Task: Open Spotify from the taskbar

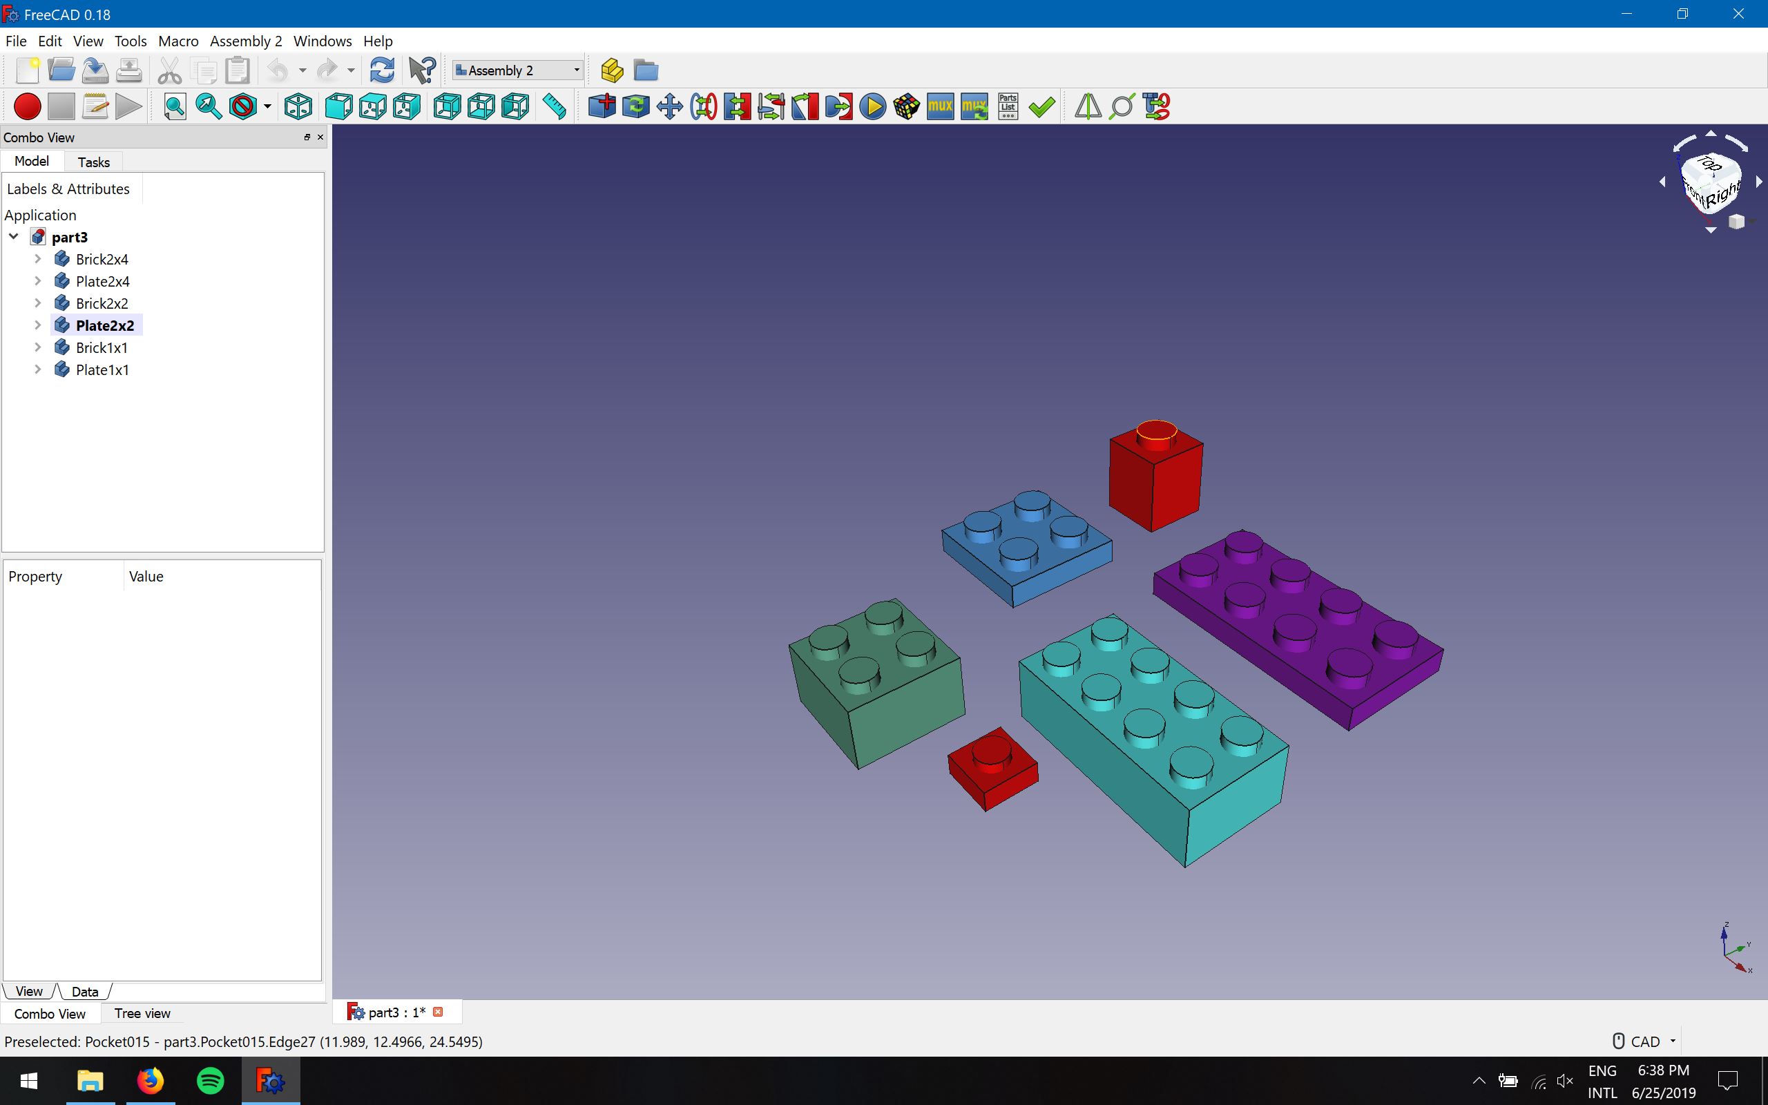Action: [211, 1080]
